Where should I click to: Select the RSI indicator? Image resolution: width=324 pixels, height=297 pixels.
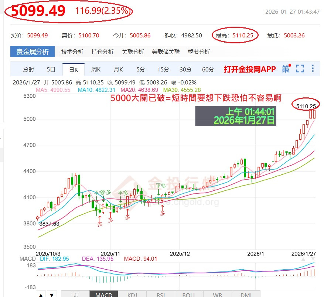[160, 294]
